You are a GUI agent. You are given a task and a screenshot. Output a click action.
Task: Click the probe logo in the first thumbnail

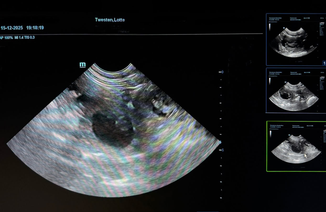point(322,23)
